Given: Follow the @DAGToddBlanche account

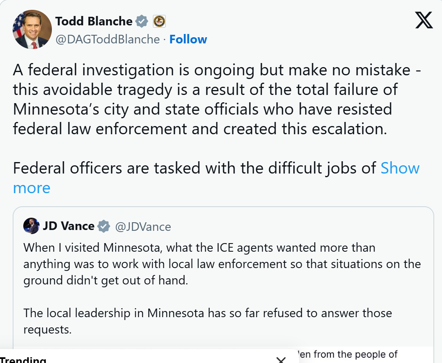Looking at the screenshot, I should click(188, 39).
